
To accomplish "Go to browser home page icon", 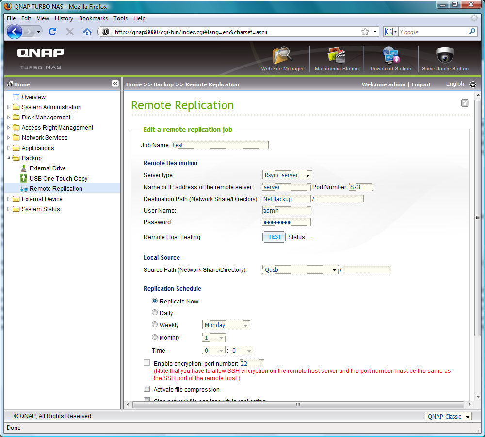I will tap(87, 32).
